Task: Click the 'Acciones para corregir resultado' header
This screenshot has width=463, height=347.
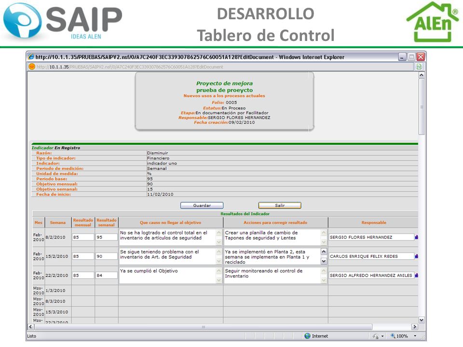Action: point(275,223)
